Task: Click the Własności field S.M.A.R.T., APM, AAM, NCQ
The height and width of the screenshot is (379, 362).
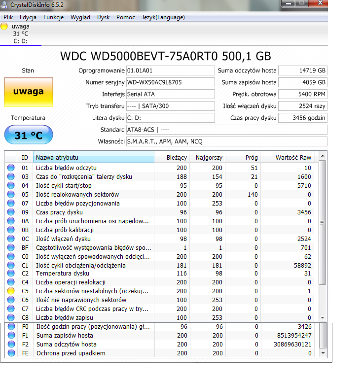Action: point(227,141)
